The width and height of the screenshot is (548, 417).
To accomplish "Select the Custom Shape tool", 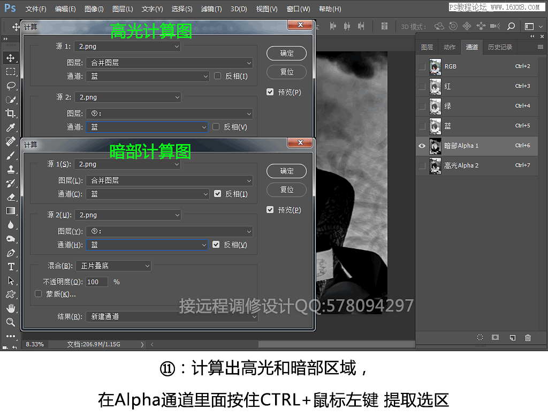I will click(11, 294).
